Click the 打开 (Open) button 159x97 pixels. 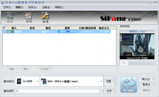pyautogui.click(x=109, y=91)
